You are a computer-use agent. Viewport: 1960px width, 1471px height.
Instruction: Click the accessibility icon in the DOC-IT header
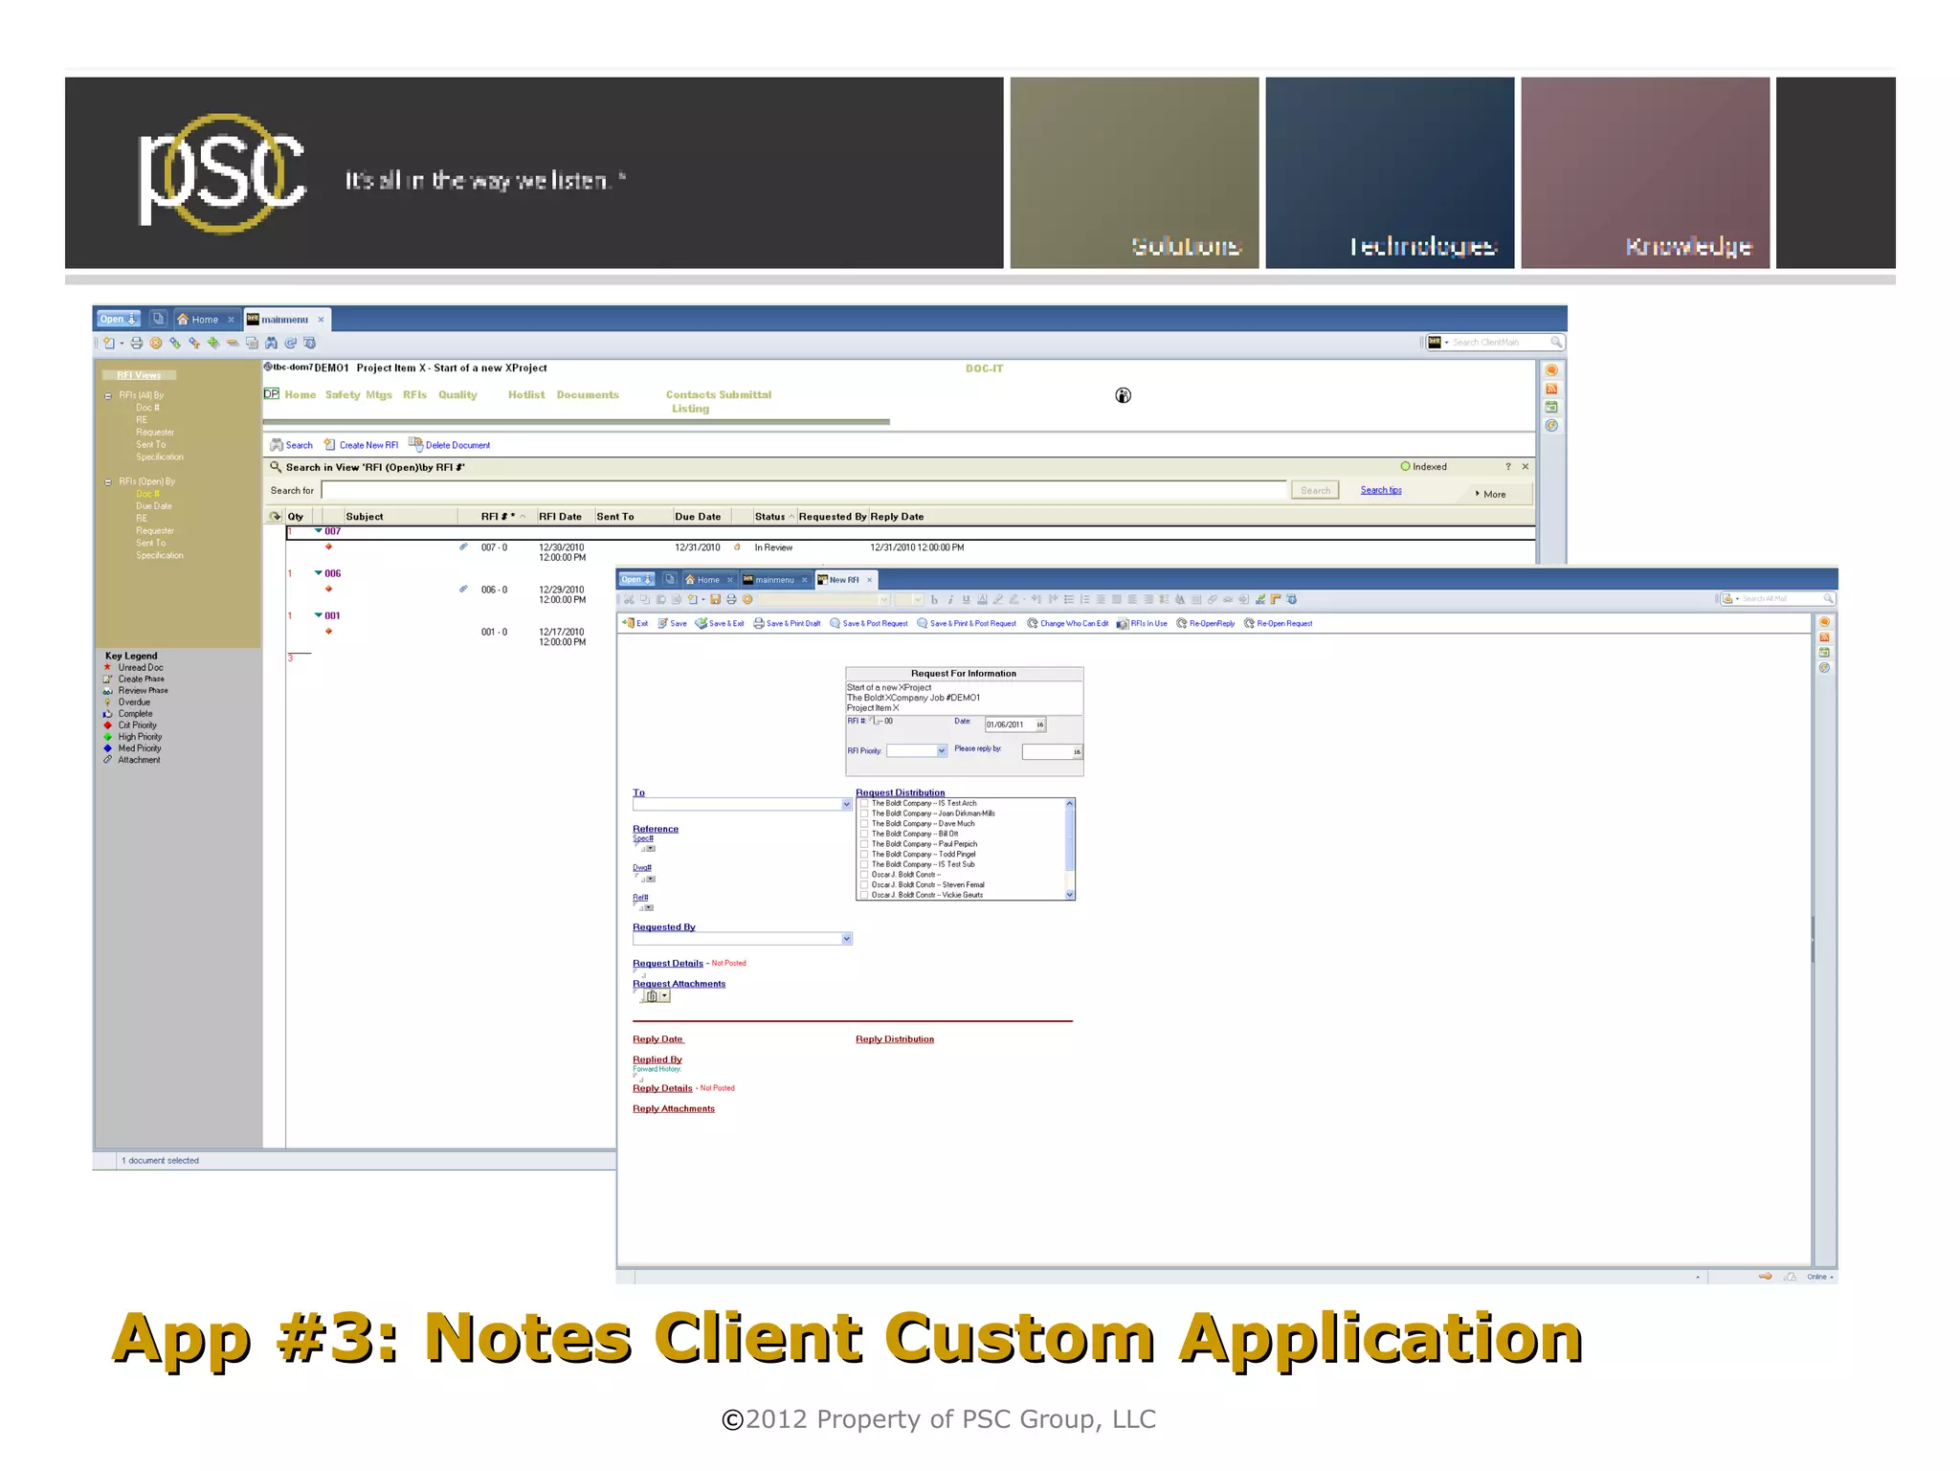(x=1124, y=395)
